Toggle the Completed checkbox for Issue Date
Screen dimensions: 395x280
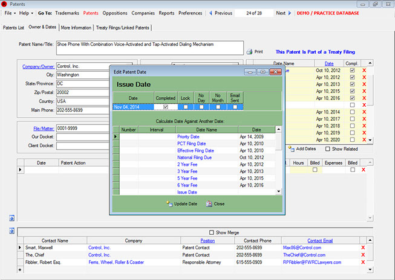tap(166, 107)
